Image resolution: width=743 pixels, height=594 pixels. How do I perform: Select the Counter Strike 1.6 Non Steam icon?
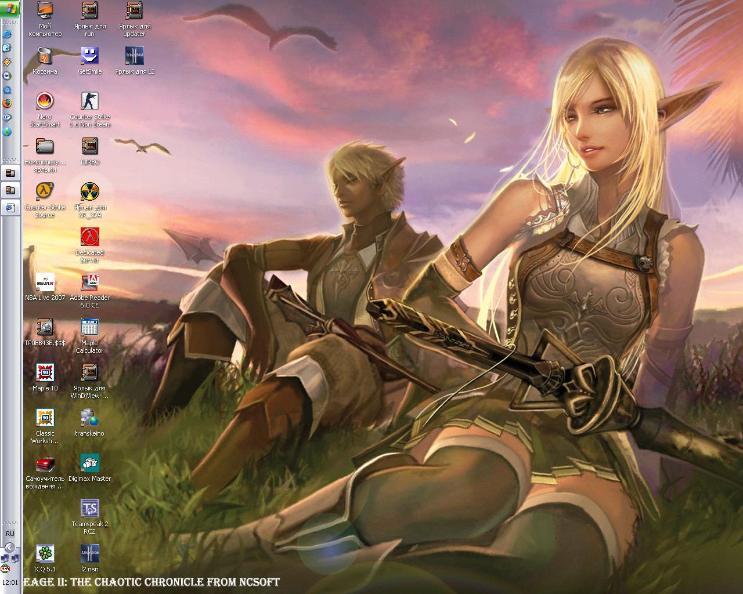coord(89,110)
